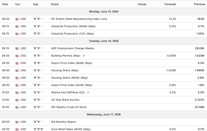Click US flag in ADP Employment row

17,48
